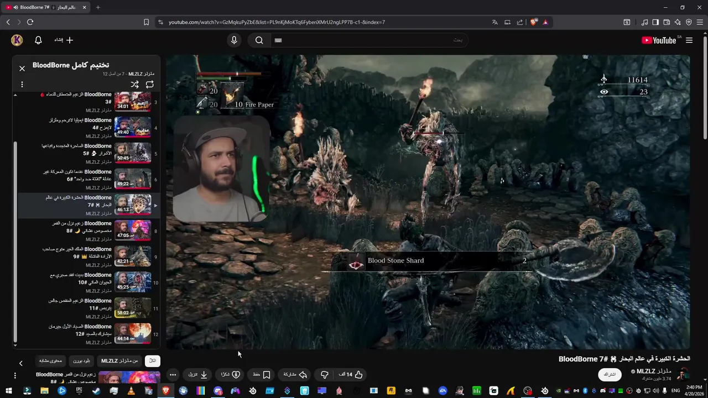Viewport: 708px width, 398px height.
Task: Go to YouTube home via logo
Action: [659, 40]
